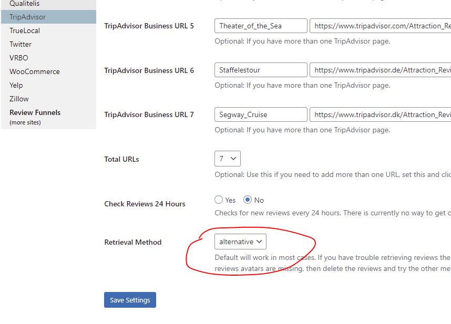
Task: Click the tripadvisor.dk URL field
Action: pos(380,114)
